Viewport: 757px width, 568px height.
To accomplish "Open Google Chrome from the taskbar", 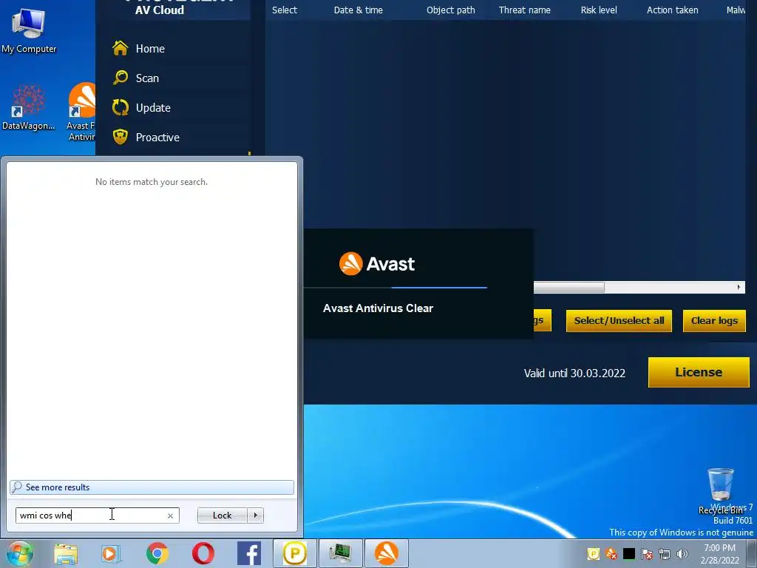I will 157,553.
